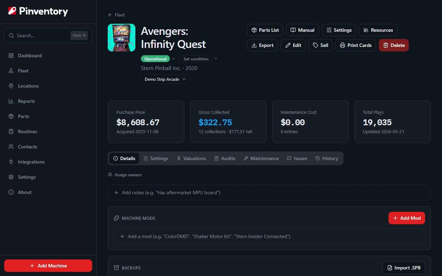
Task: Click the red Add Mod button
Action: click(x=407, y=218)
